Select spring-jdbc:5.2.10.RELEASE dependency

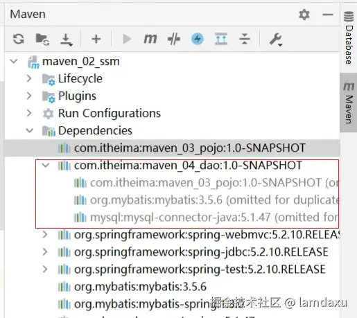[201, 252]
